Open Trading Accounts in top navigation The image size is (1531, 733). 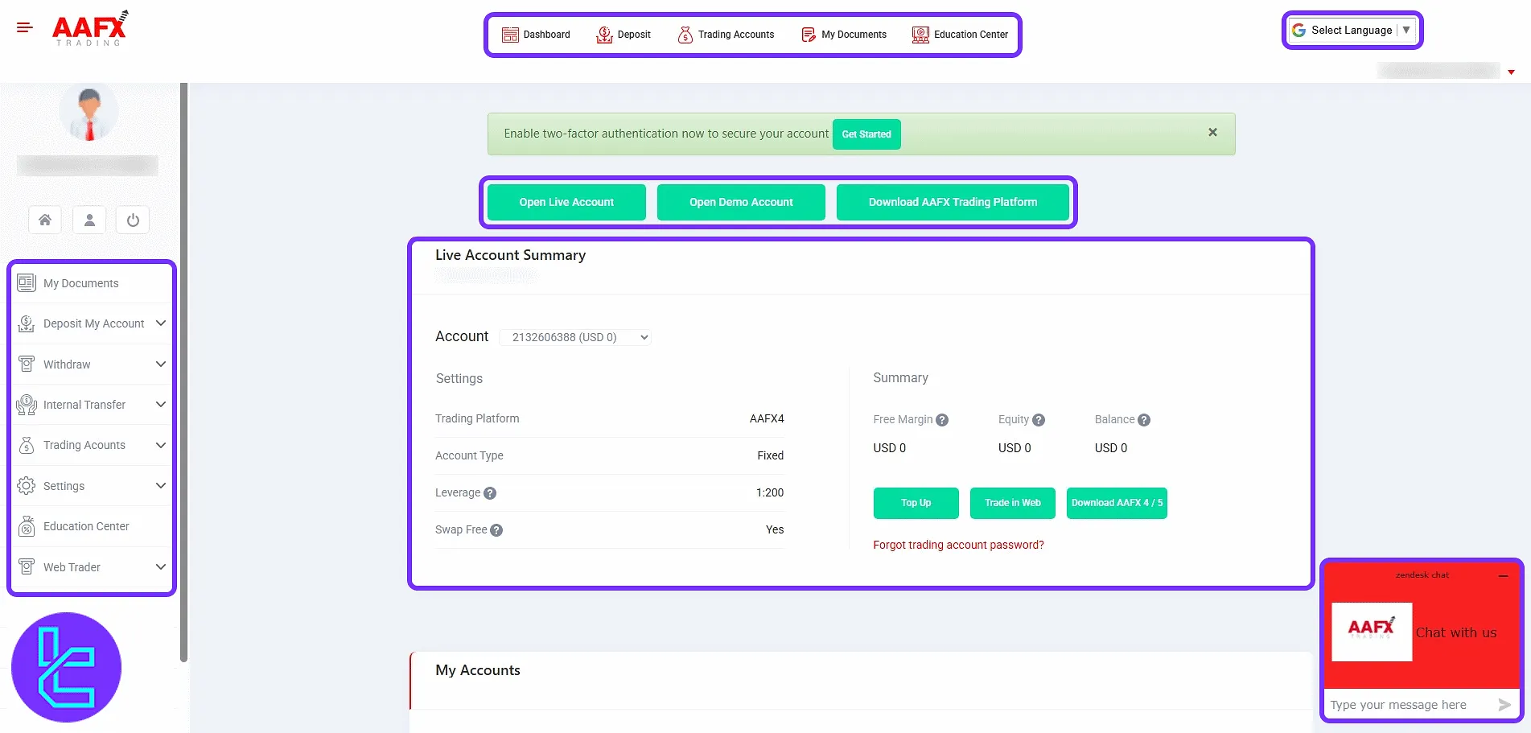coord(726,35)
